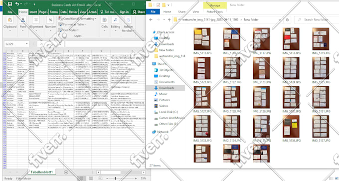Click the Tell me lightbulb search box
The image size is (339, 181).
109,12
